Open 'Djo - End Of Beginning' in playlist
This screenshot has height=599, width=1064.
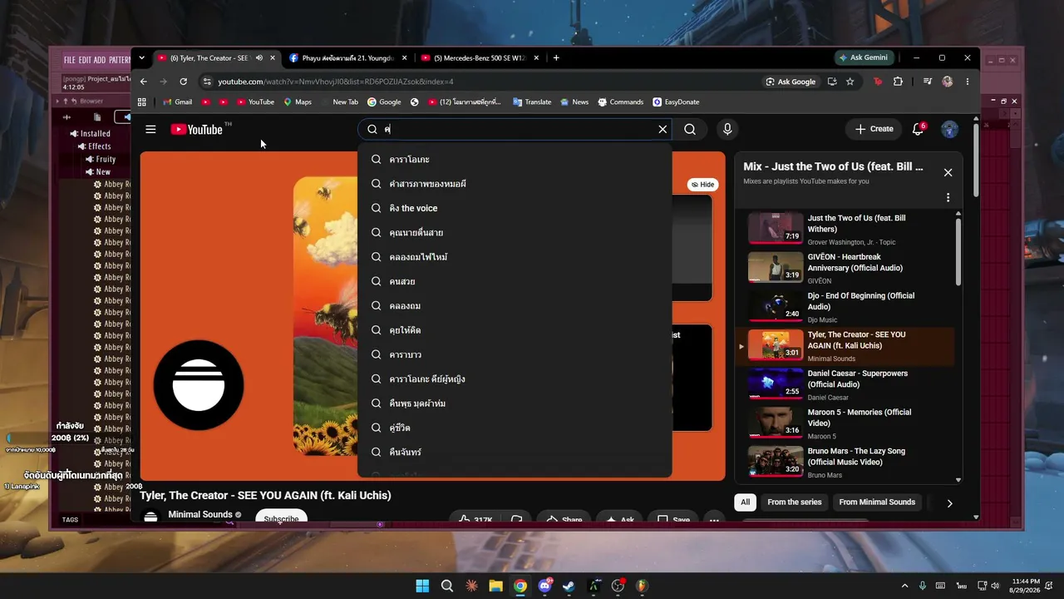tap(846, 306)
